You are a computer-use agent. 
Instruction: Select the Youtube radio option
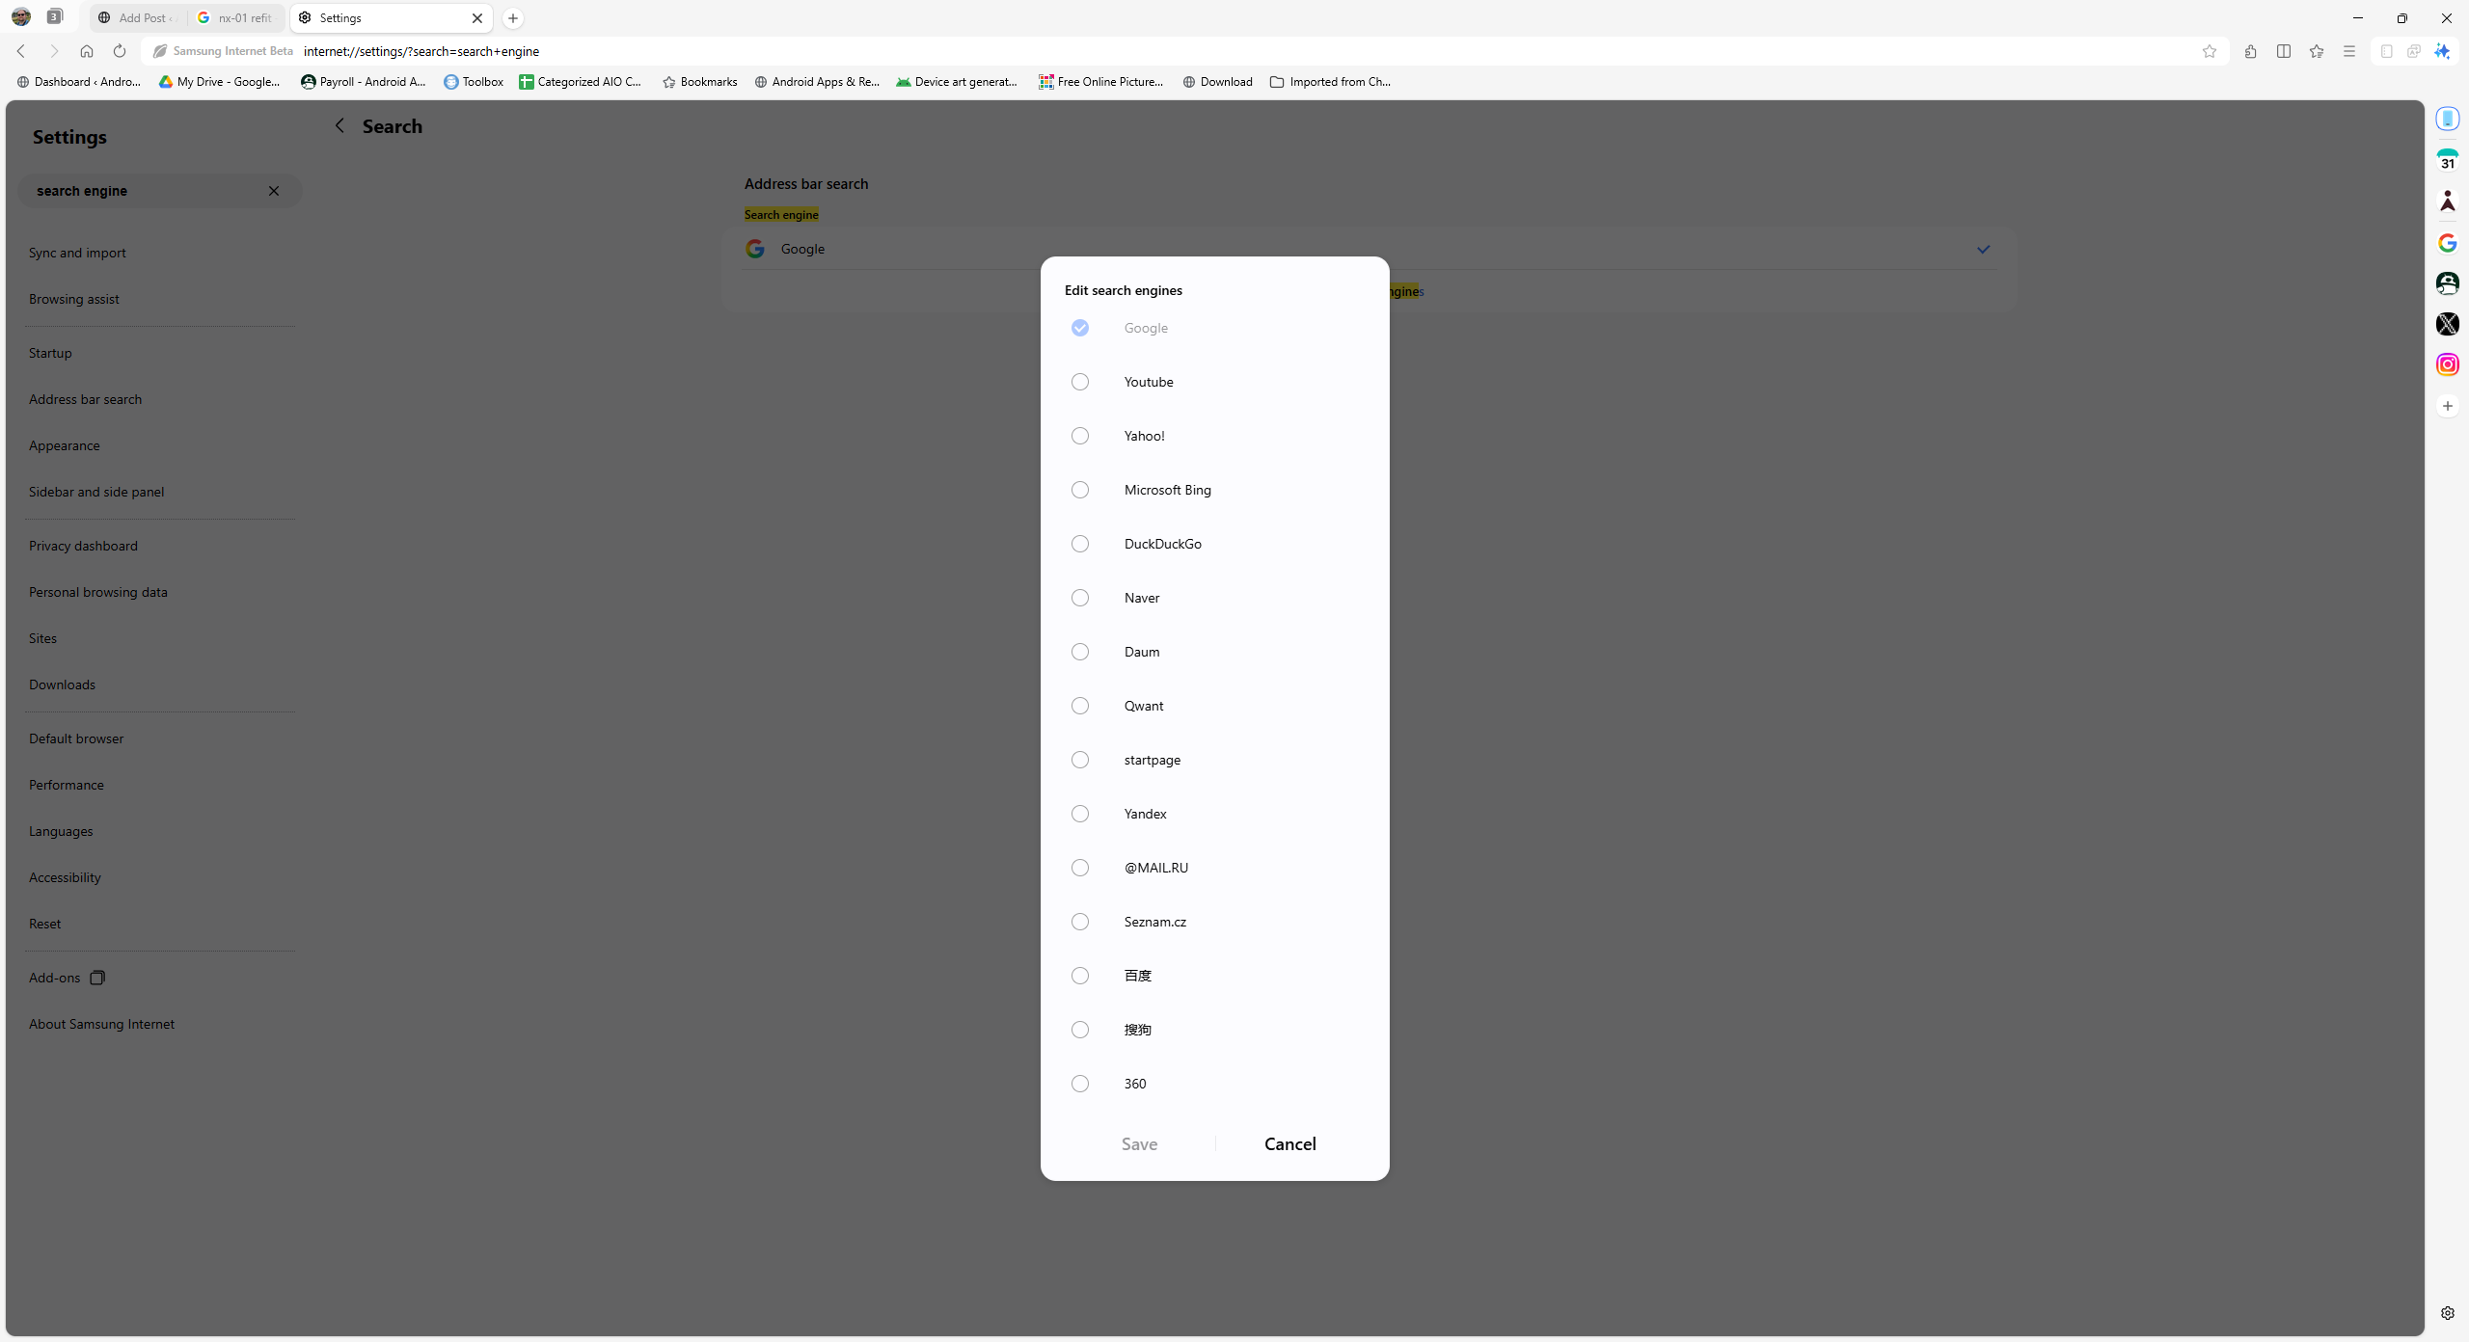coord(1080,382)
